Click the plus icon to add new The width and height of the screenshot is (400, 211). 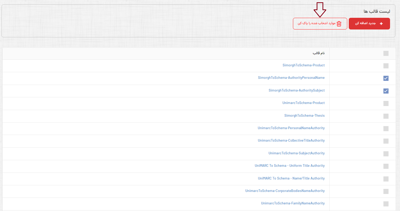coord(381,24)
